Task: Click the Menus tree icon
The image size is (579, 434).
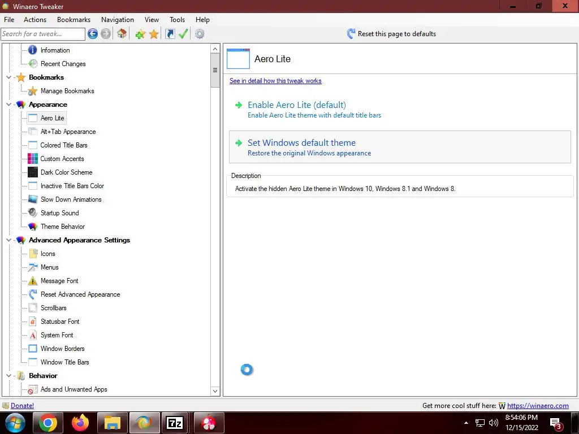Action: (x=33, y=267)
